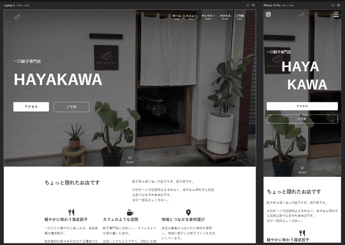Click the ちょっと隠れたお店です heading in the laptop preview
This screenshot has height=245, width=345.
[72, 183]
